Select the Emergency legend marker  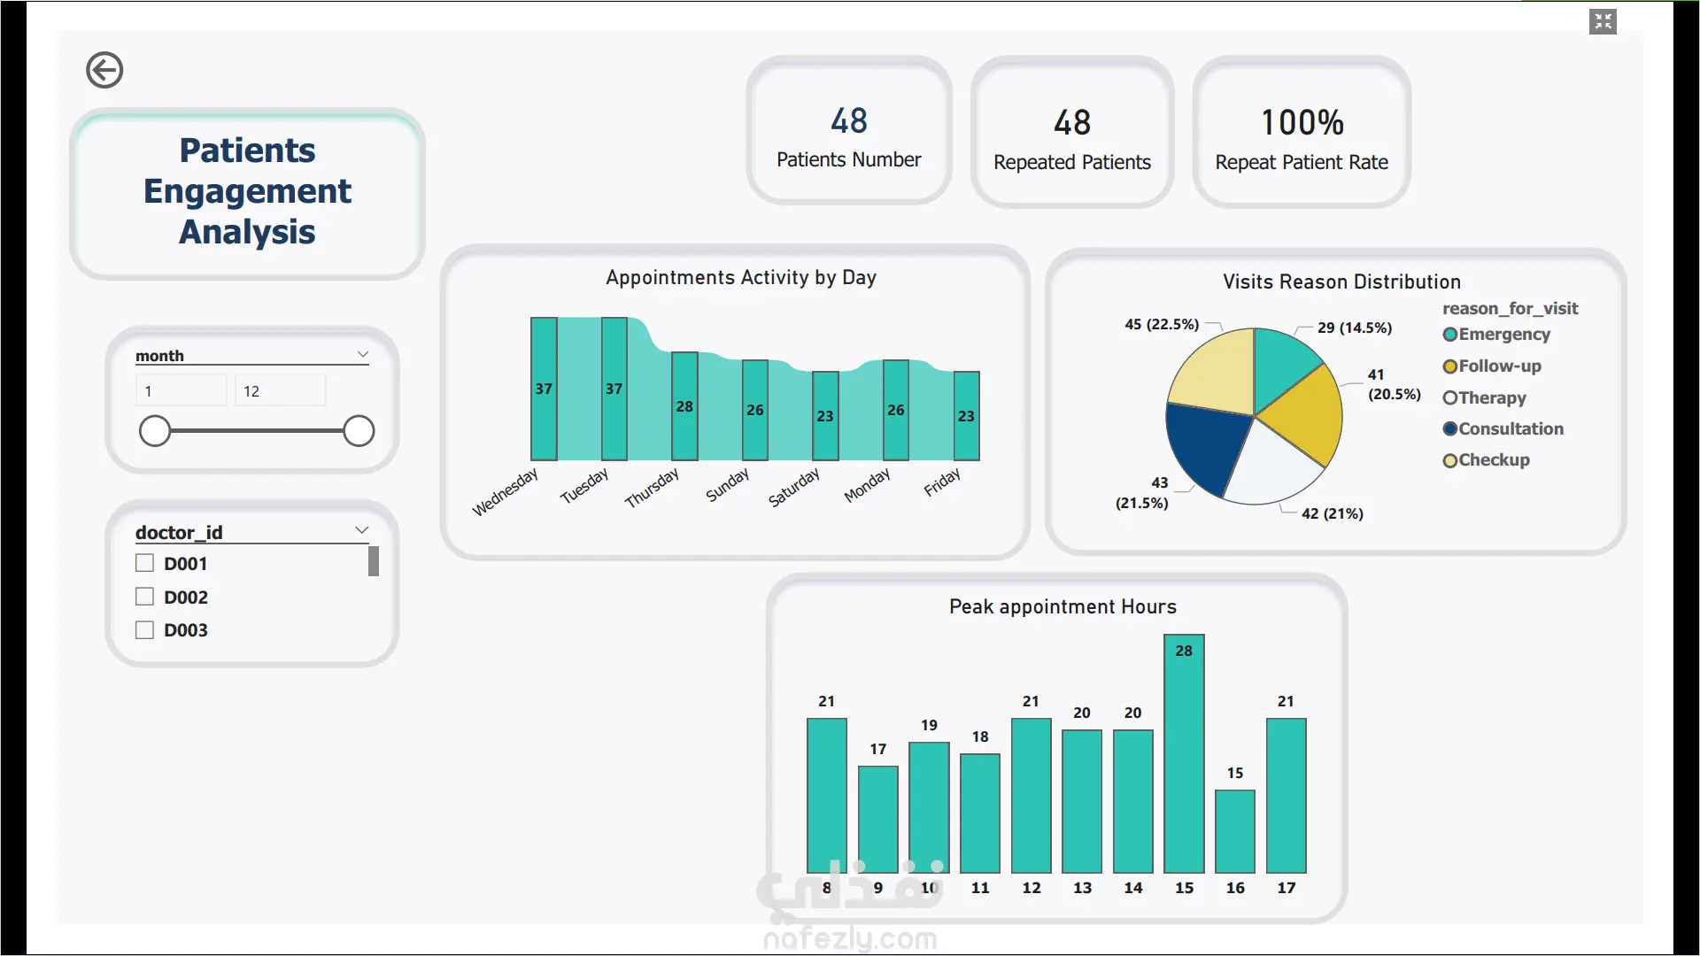pyautogui.click(x=1450, y=335)
